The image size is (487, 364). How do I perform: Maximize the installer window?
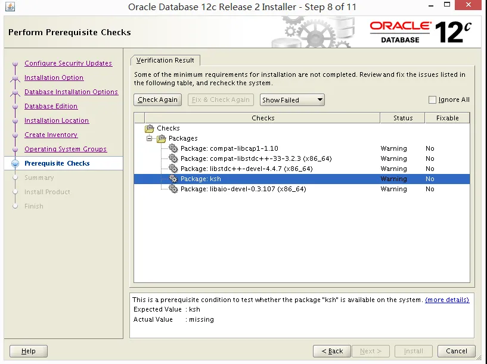(x=446, y=5)
